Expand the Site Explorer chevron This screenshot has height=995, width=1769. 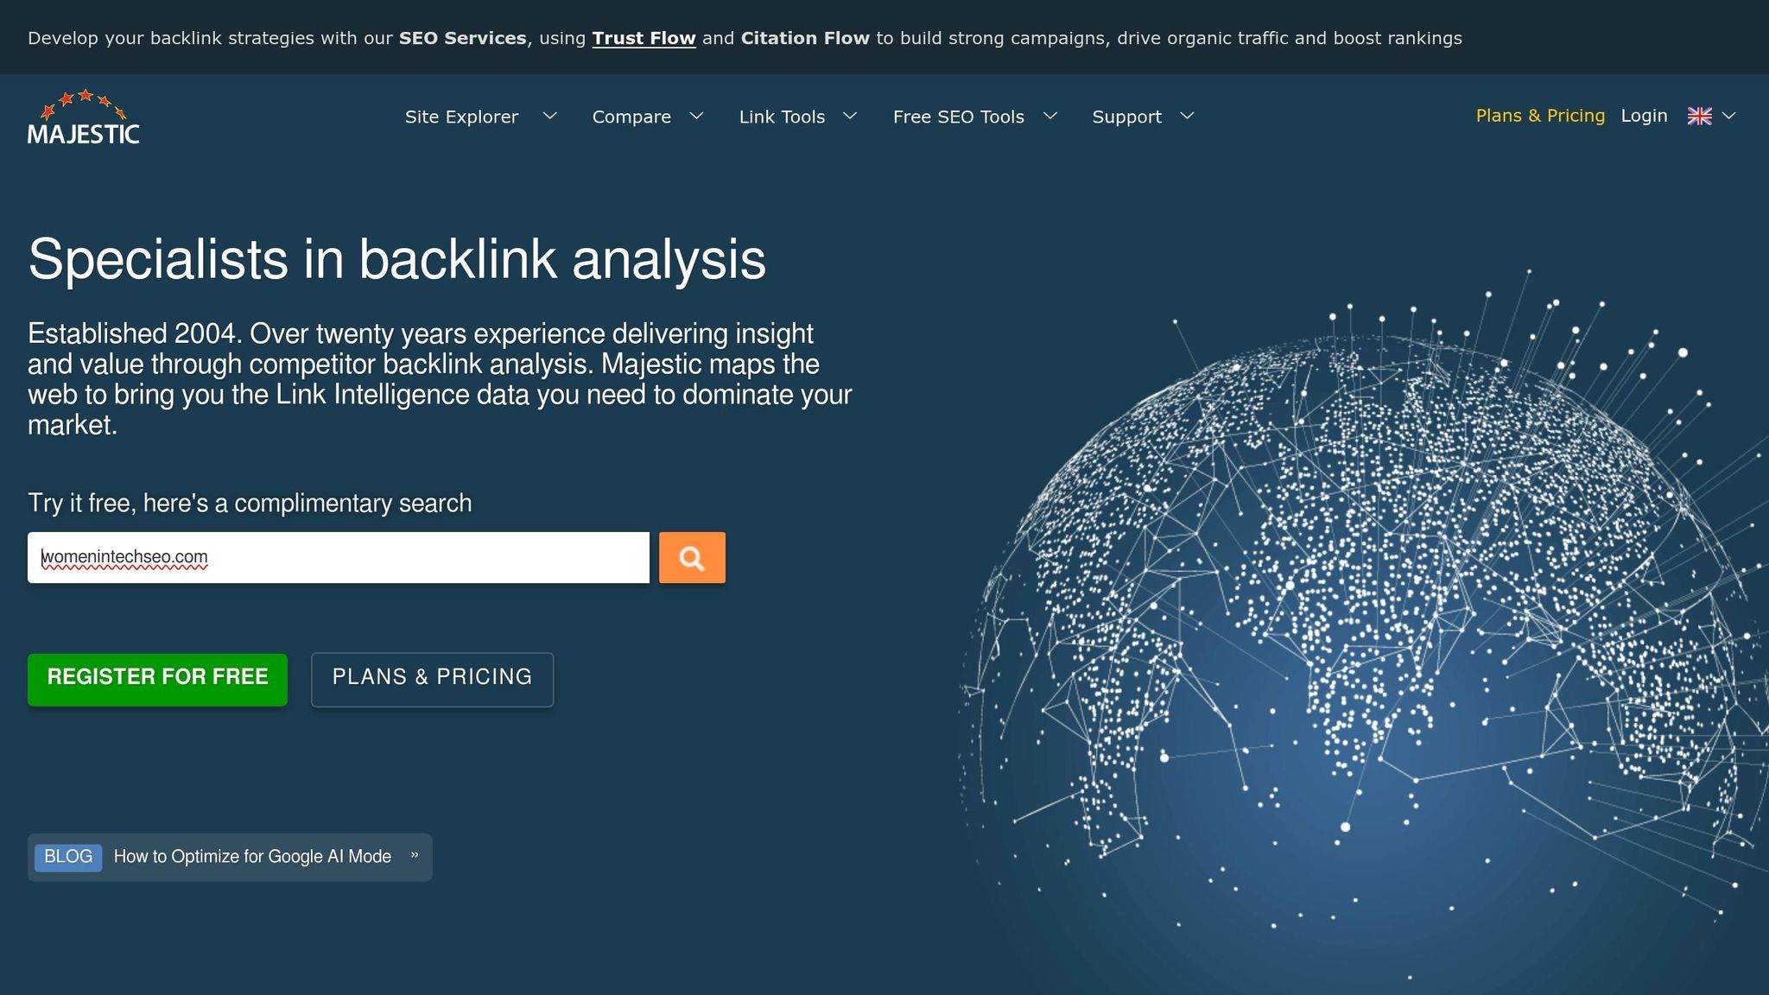point(549,116)
